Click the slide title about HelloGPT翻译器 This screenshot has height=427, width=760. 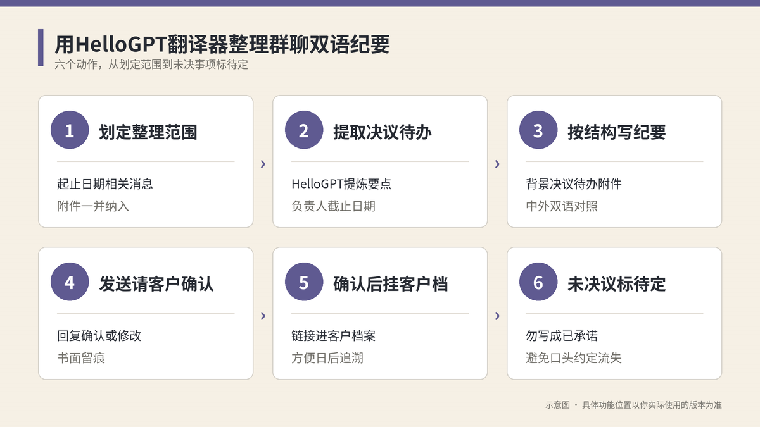click(x=222, y=45)
